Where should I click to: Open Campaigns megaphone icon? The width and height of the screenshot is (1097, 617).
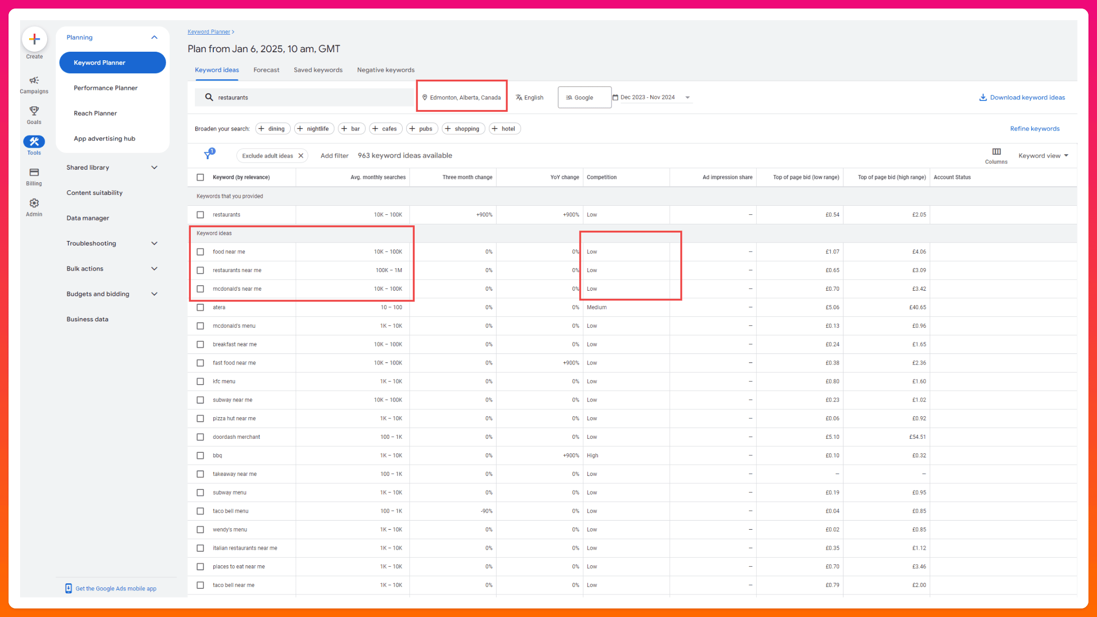(x=34, y=80)
